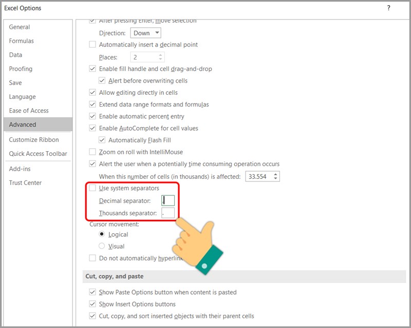411x328 pixels.
Task: Open the Customize Ribbon settings
Action: click(x=34, y=139)
